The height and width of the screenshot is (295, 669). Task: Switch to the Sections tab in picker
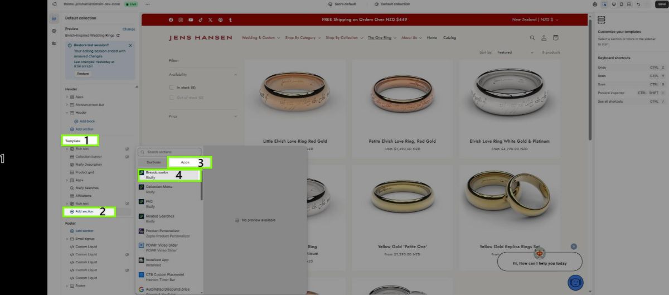click(150, 162)
